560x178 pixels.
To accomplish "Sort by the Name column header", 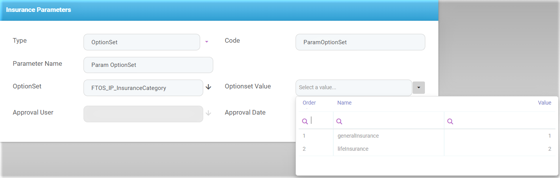I will (344, 103).
